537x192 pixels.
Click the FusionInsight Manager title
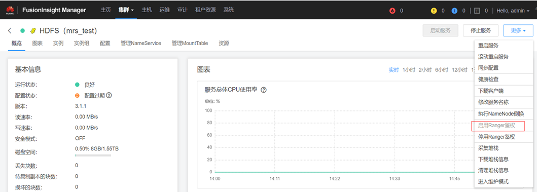point(54,10)
